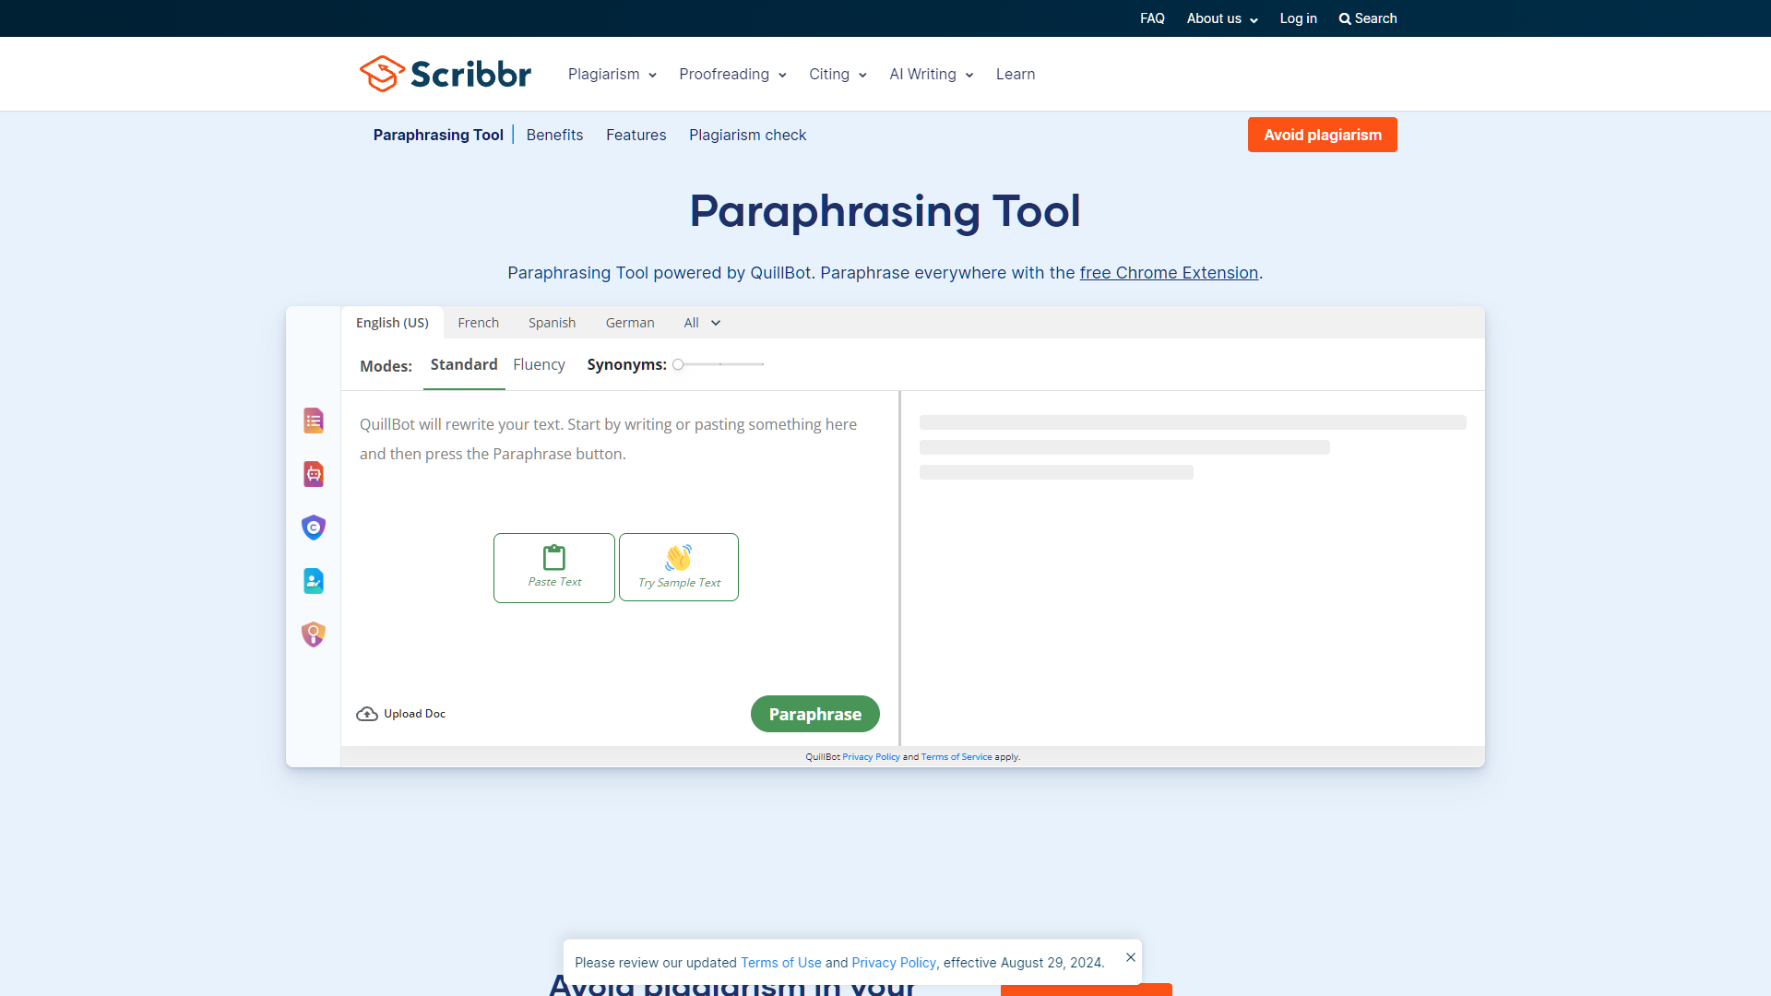Open the Learn menu item
Screen dimensions: 1771x996
tap(1015, 74)
